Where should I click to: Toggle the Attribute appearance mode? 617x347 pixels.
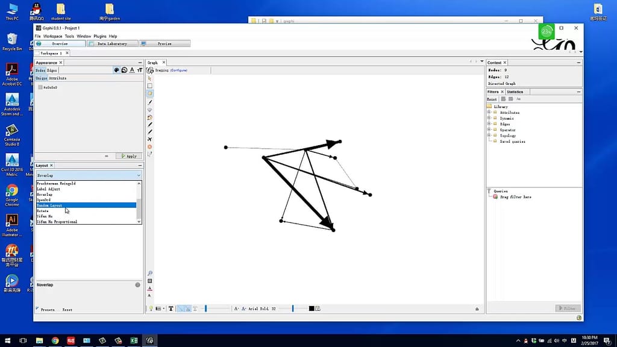click(57, 78)
